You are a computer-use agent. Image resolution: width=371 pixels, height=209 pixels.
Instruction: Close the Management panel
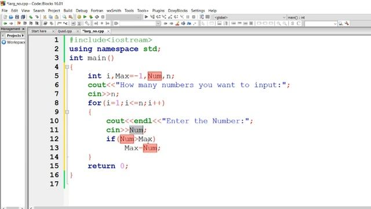pyautogui.click(x=23, y=29)
